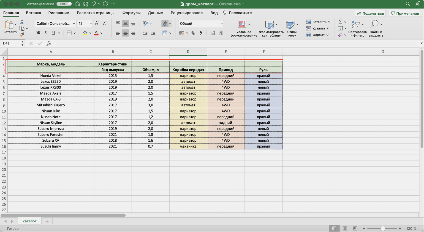Viewport: 424px width, 232px height.
Task: Toggle the AutoSave switch
Action: pos(64,4)
